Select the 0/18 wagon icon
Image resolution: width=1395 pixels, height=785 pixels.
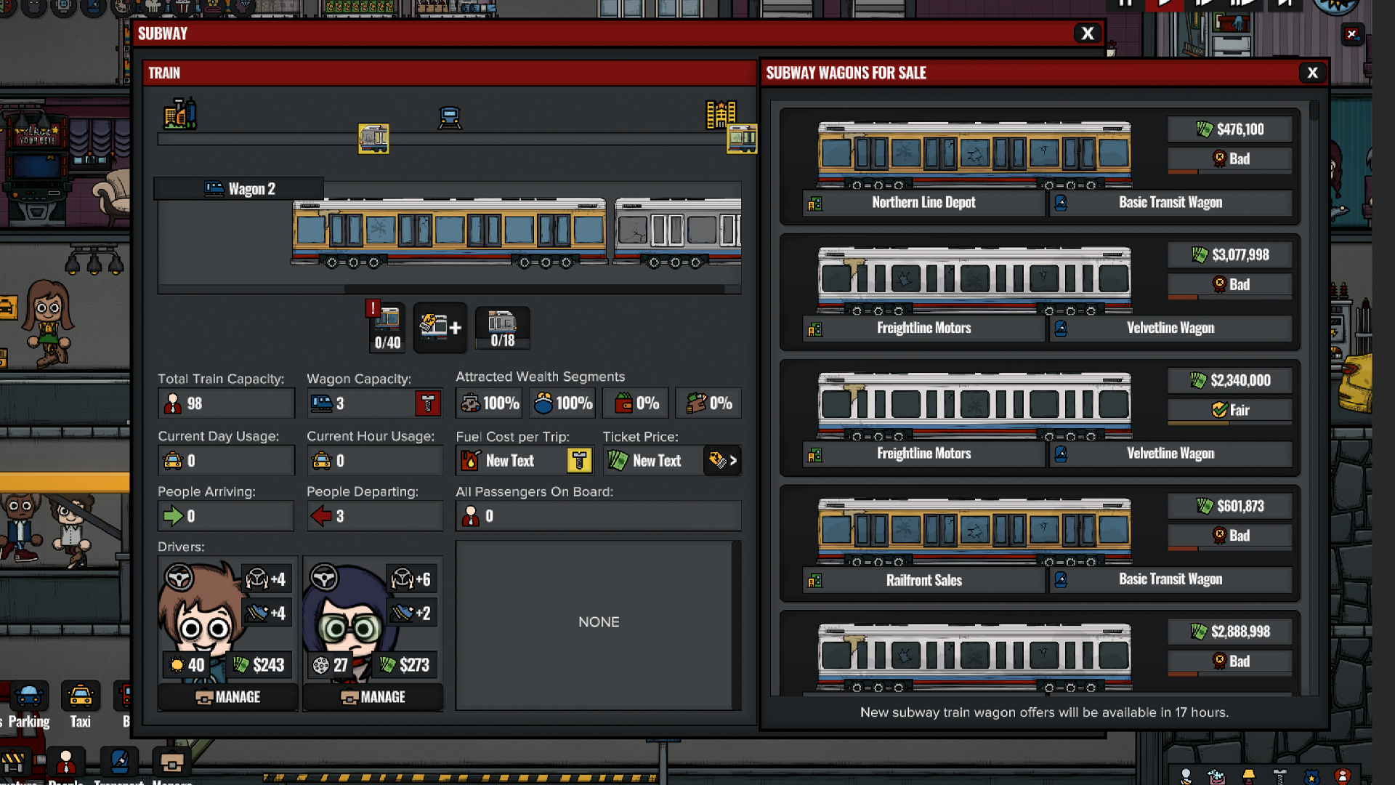(502, 328)
